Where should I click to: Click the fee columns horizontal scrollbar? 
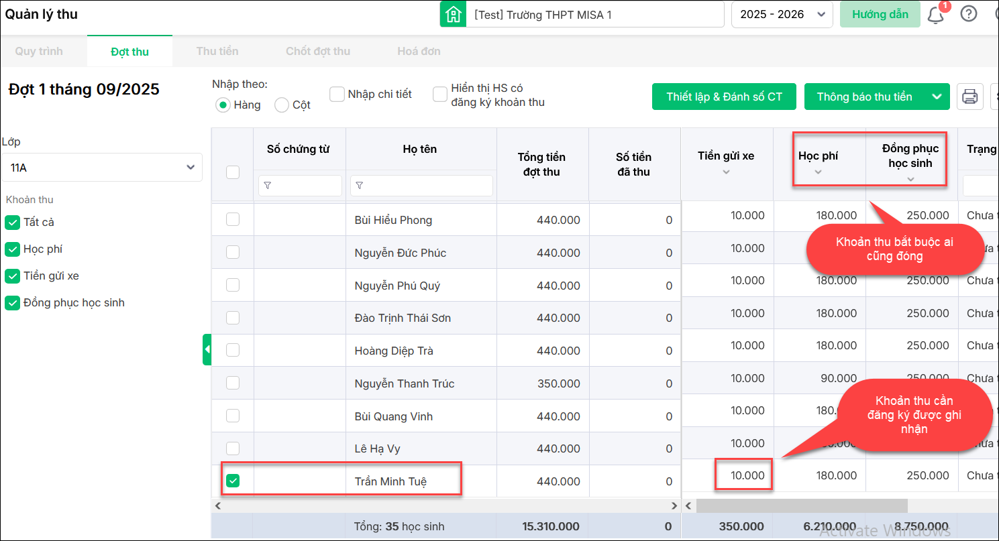click(x=802, y=505)
